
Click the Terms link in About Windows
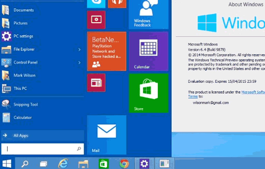pyautogui.click(x=193, y=97)
